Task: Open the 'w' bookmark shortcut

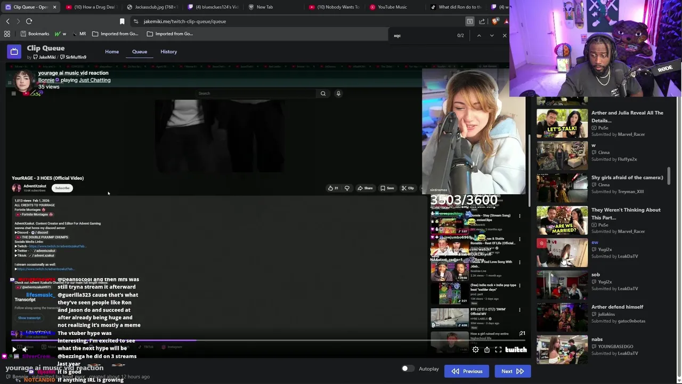Action: (60, 34)
